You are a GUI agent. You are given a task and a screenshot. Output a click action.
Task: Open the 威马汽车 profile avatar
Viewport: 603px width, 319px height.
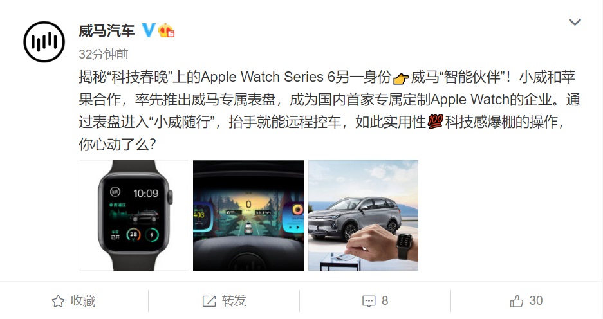point(44,42)
